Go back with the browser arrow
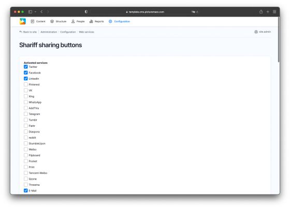 (41, 12)
